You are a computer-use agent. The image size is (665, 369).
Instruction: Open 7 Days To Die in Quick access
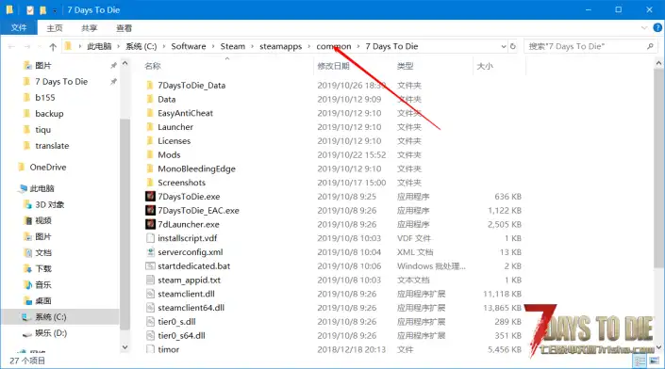[x=61, y=82]
